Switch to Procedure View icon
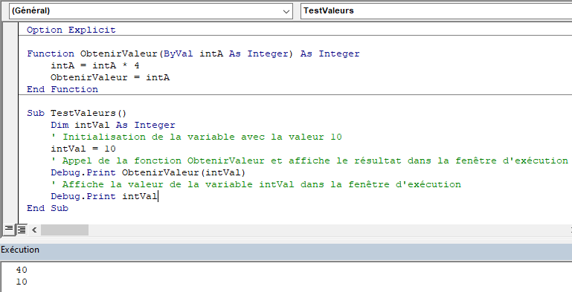The height and width of the screenshot is (292, 572). tap(8, 229)
